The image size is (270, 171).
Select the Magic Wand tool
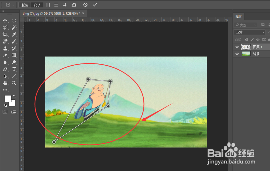coord(14,27)
